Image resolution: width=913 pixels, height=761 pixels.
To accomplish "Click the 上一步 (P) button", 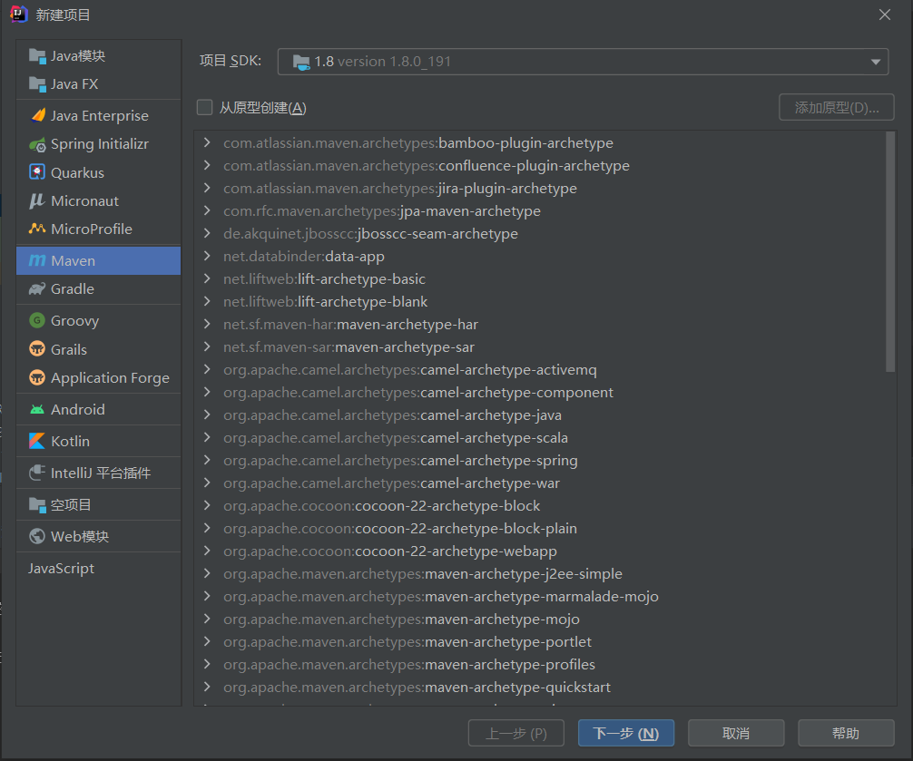I will pyautogui.click(x=515, y=733).
